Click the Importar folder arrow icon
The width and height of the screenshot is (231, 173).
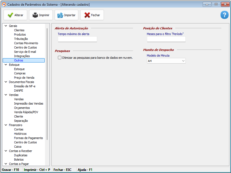60,15
